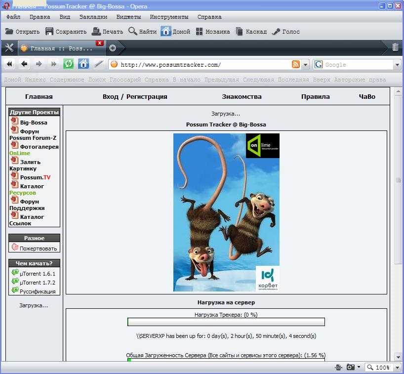Open Вход / Регистрация link
Image resolution: width=404 pixels, height=374 pixels.
[135, 97]
